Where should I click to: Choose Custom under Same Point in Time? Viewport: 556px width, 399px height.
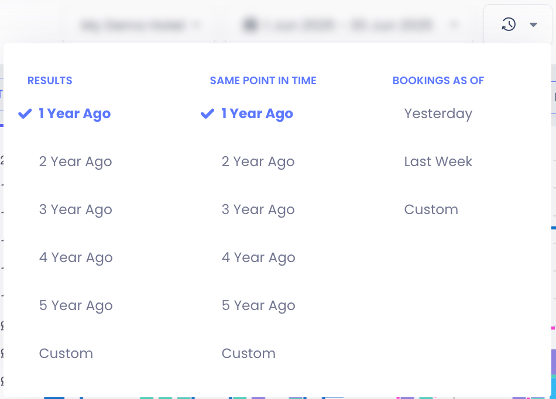(248, 354)
